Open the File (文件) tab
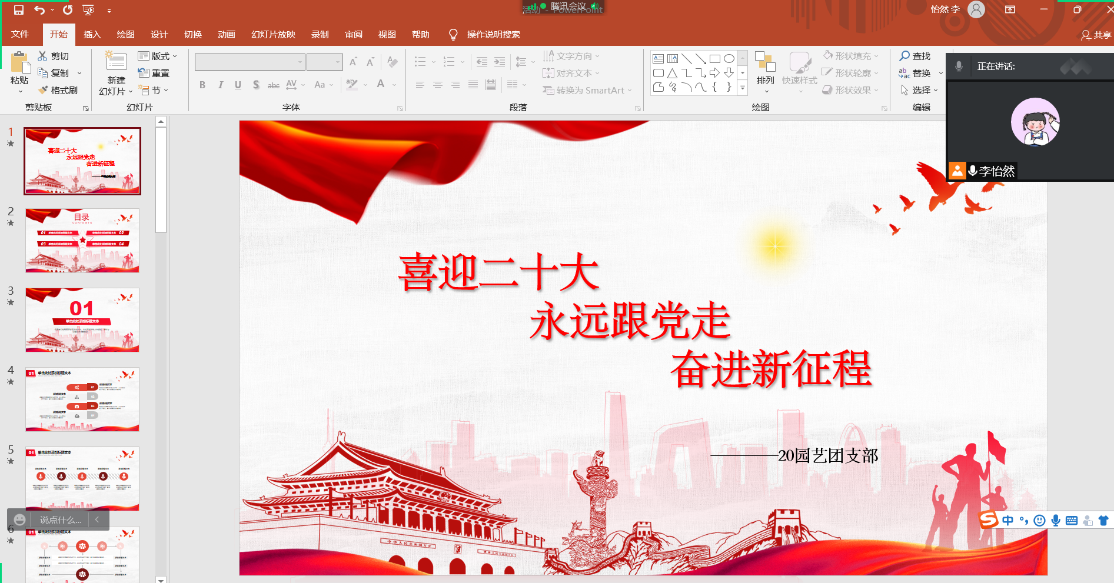 20,34
